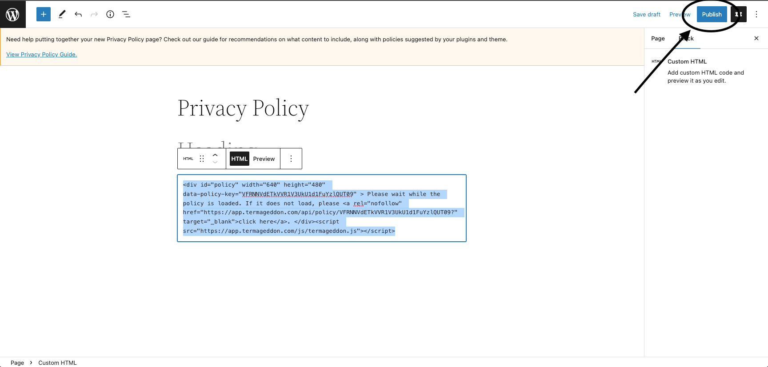Open block options three-dot menu
This screenshot has width=768, height=367.
291,159
